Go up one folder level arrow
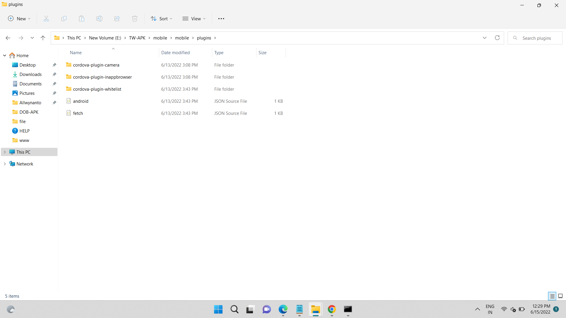 click(x=43, y=38)
